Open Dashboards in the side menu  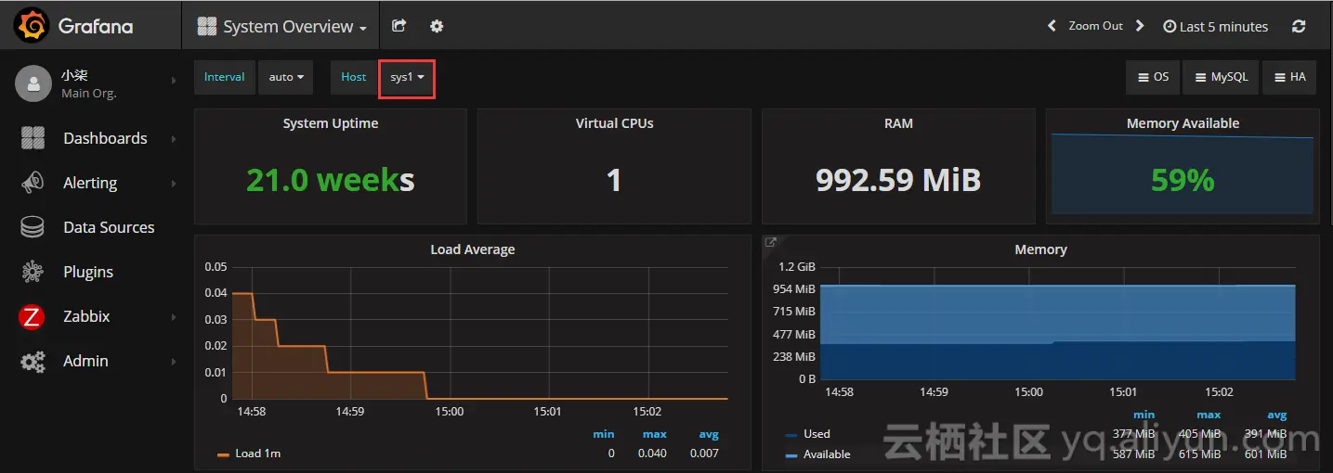(105, 138)
